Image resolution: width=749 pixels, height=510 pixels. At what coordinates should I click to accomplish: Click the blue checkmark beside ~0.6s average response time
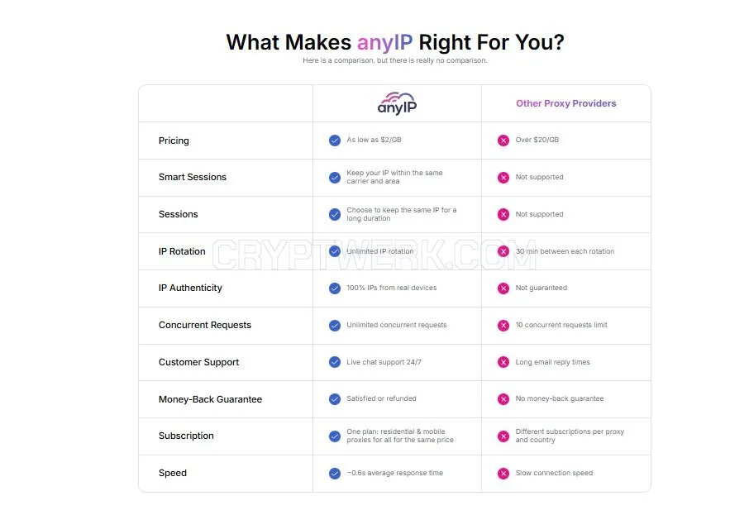click(x=335, y=474)
